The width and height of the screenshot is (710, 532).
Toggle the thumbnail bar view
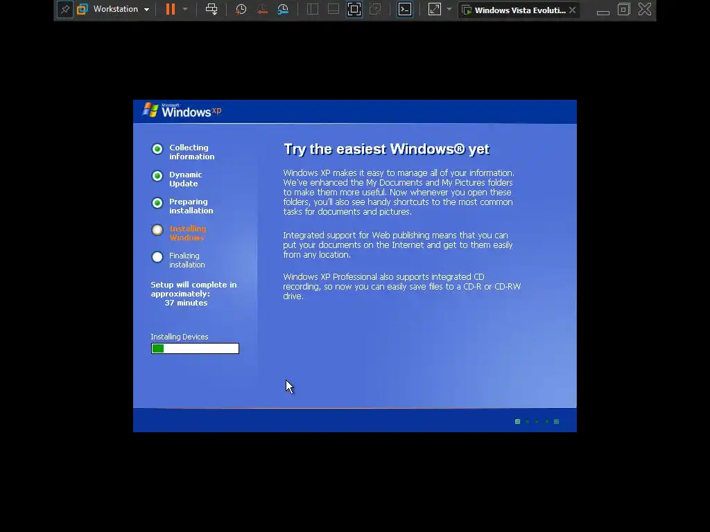334,10
